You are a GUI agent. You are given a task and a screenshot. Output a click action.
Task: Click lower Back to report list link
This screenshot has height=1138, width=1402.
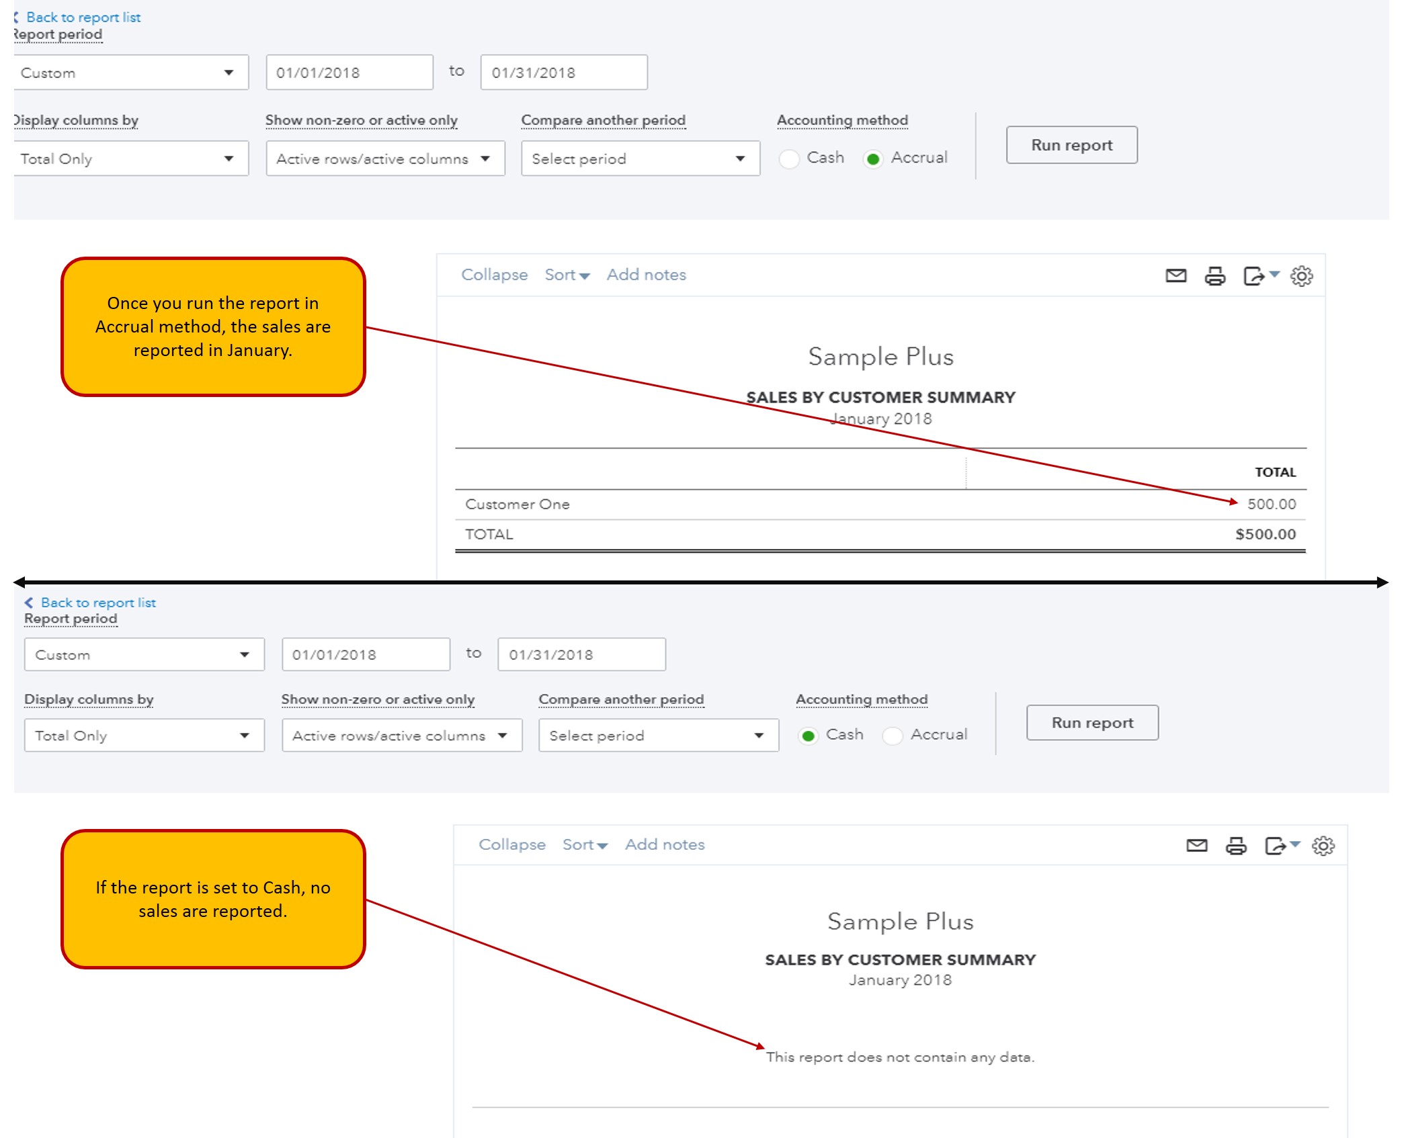(x=97, y=603)
